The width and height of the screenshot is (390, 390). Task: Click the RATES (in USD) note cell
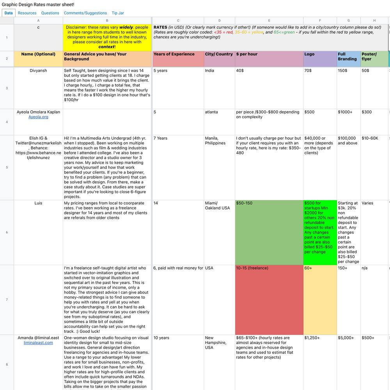[x=270, y=37]
